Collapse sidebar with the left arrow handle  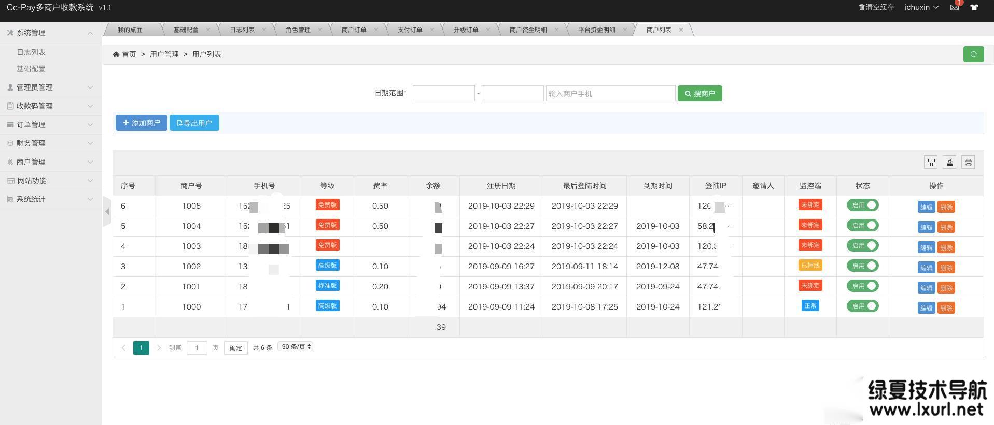coord(107,211)
